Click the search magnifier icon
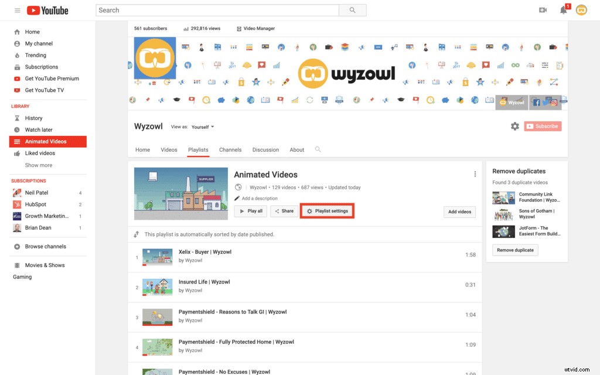Screen dimensions: 600x375 (x=352, y=10)
